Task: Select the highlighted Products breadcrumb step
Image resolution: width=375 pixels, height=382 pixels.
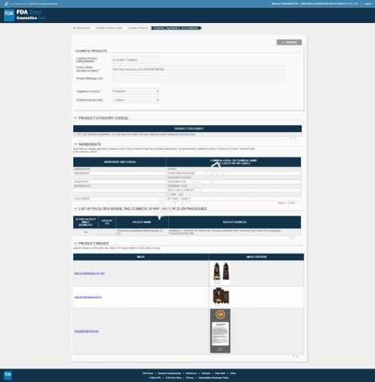Action: pos(176,28)
